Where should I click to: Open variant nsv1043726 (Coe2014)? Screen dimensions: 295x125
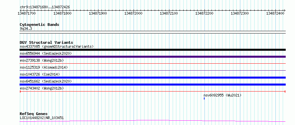(40, 74)
